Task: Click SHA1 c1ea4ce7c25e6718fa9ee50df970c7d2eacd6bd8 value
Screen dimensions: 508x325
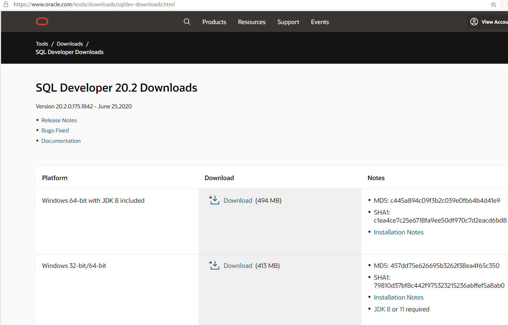Action: pyautogui.click(x=440, y=220)
